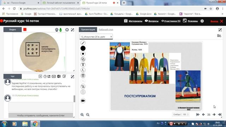Viewport: 226px width, 127px height.
Task: Show Участники (5) list
Action: pyautogui.click(x=171, y=21)
